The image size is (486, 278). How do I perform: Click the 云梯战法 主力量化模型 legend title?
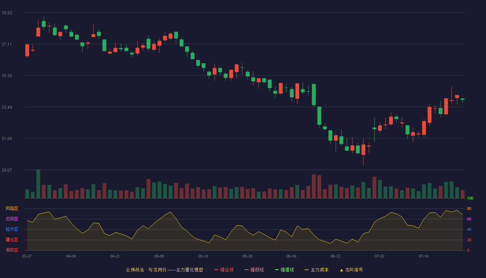coord(164,270)
